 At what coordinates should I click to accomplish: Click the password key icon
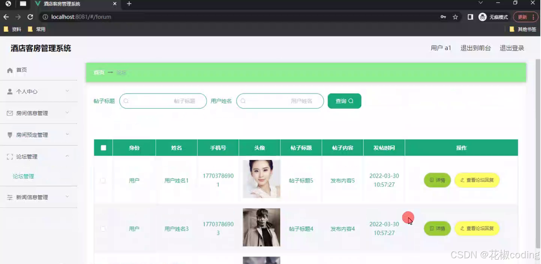pos(443,17)
